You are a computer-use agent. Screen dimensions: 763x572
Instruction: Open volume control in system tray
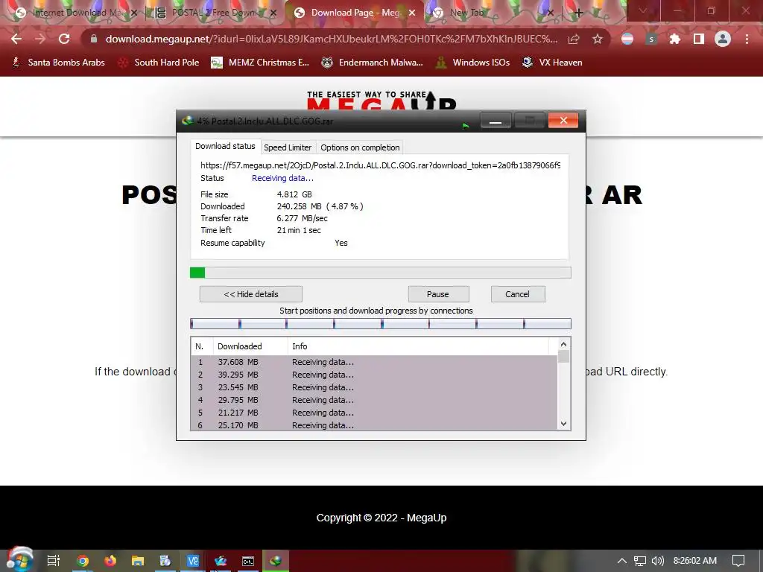pos(657,561)
